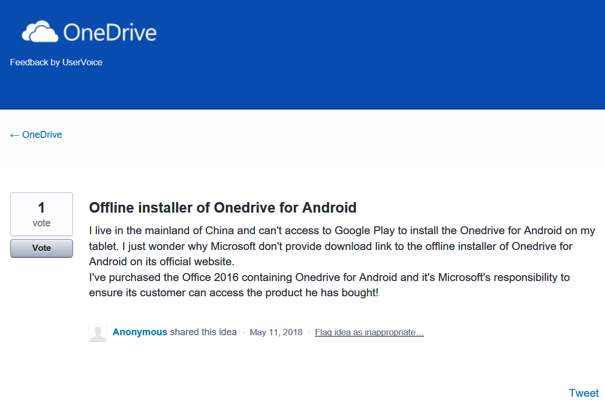Open the Offline installer of Onedrive for Android title

click(x=223, y=207)
